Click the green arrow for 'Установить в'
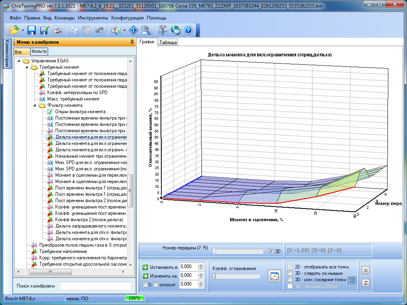The height and width of the screenshot is (305, 407). [x=145, y=267]
